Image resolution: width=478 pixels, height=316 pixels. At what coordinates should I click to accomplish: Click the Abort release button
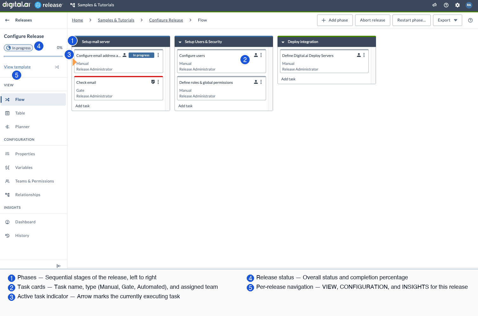373,20
